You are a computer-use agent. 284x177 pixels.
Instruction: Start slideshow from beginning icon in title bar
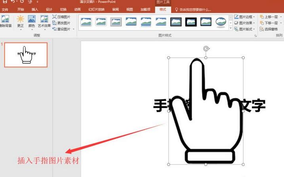point(30,2)
